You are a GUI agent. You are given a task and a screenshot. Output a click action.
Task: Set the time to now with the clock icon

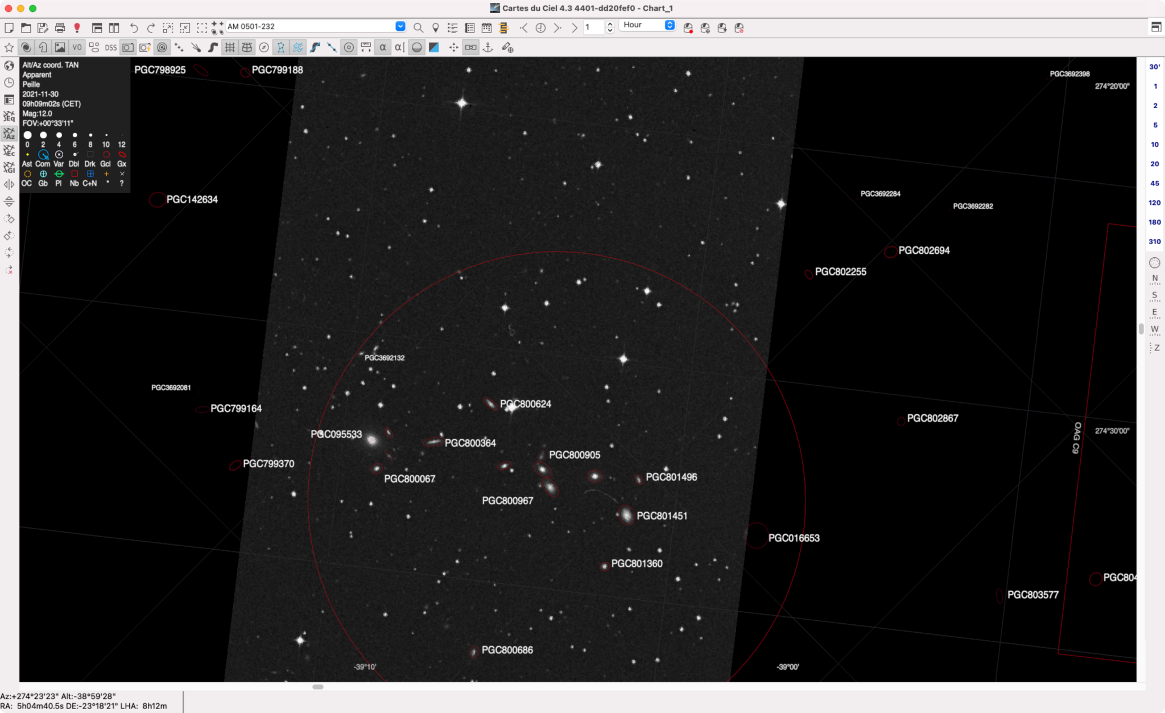[540, 27]
